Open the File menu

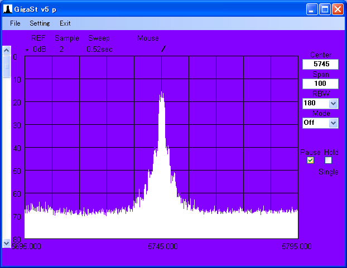(15, 23)
